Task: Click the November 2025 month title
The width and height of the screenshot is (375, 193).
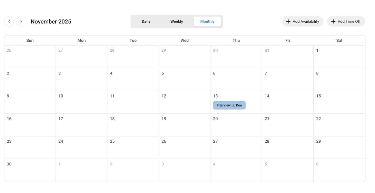Action: click(x=51, y=21)
